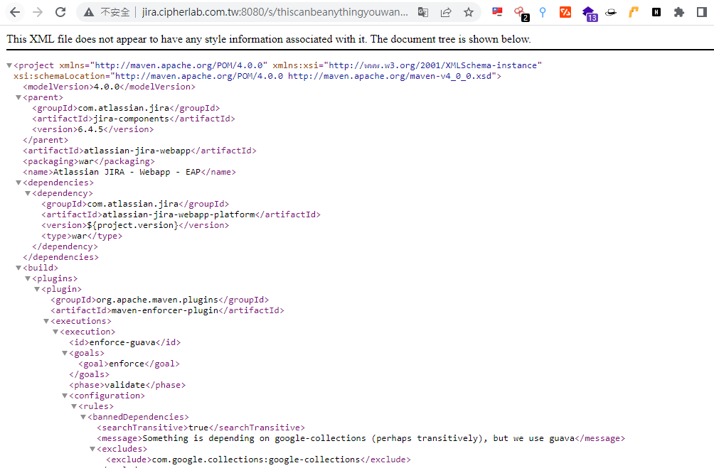Image resolution: width=714 pixels, height=468 pixels.
Task: Click the closing </dependencies> tag
Action: (60, 257)
